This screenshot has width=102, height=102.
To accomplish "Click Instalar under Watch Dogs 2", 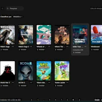I will 22,49.
